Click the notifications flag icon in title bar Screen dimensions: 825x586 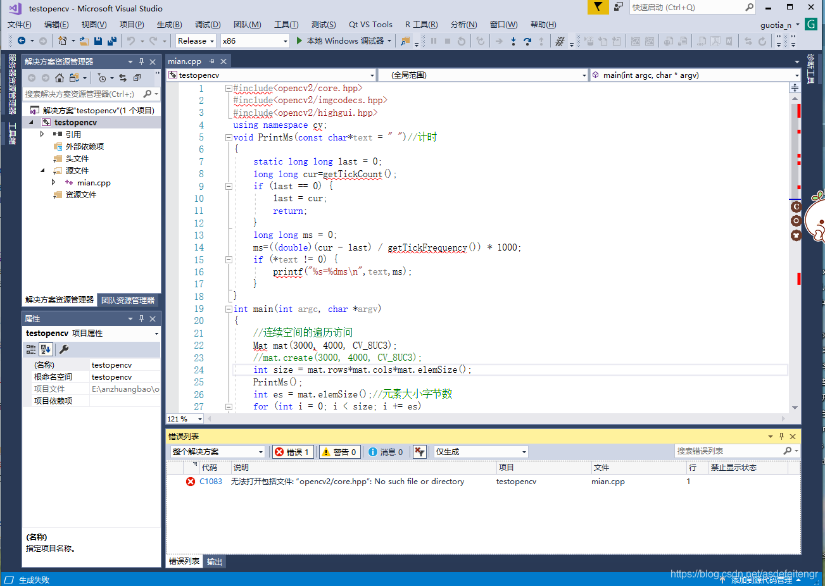pyautogui.click(x=598, y=7)
